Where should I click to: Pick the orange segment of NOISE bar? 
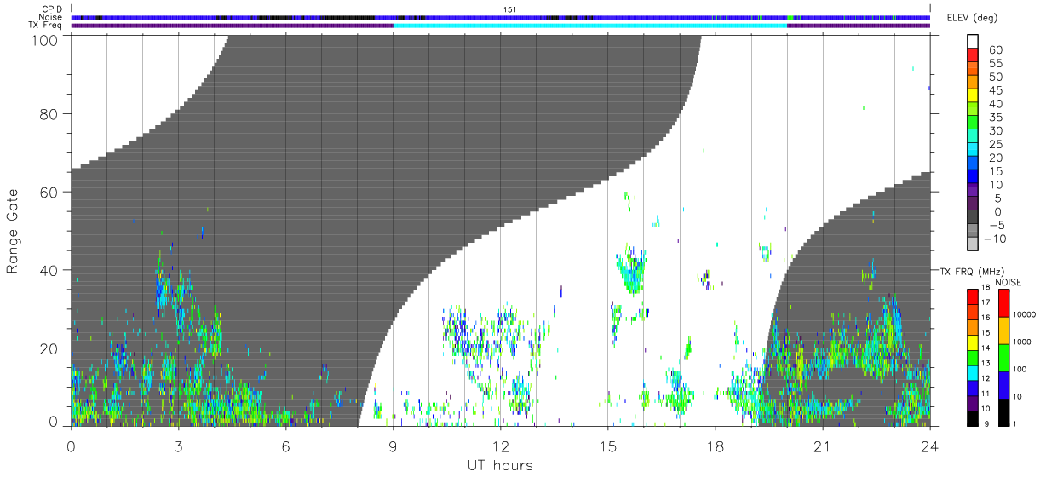coord(1004,331)
